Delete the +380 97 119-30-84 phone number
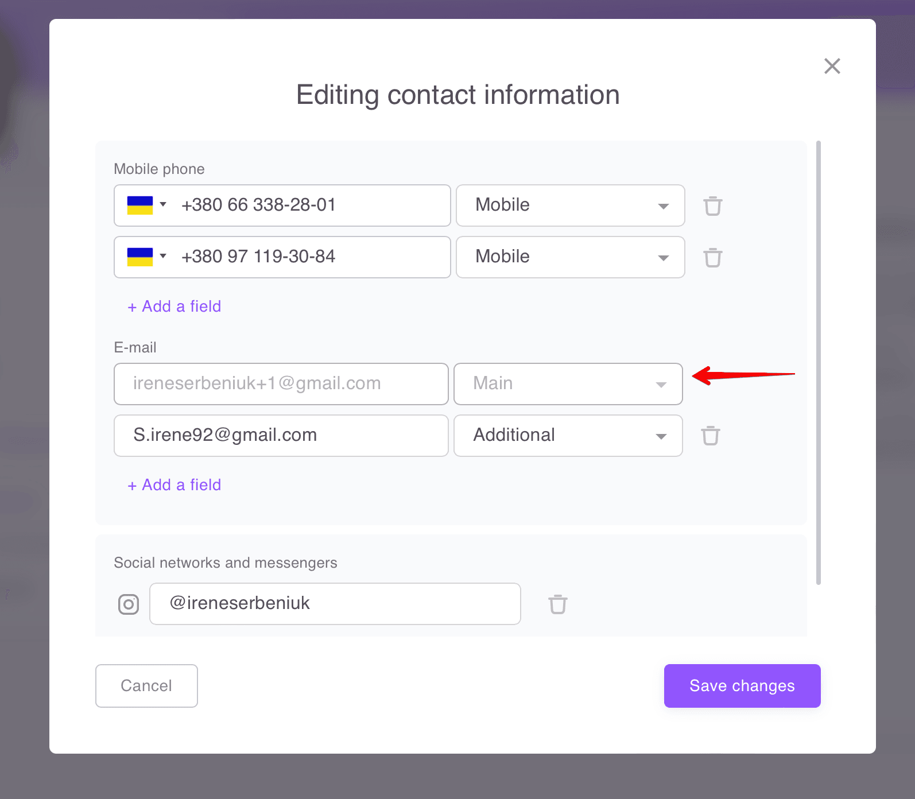The image size is (915, 799). point(712,257)
